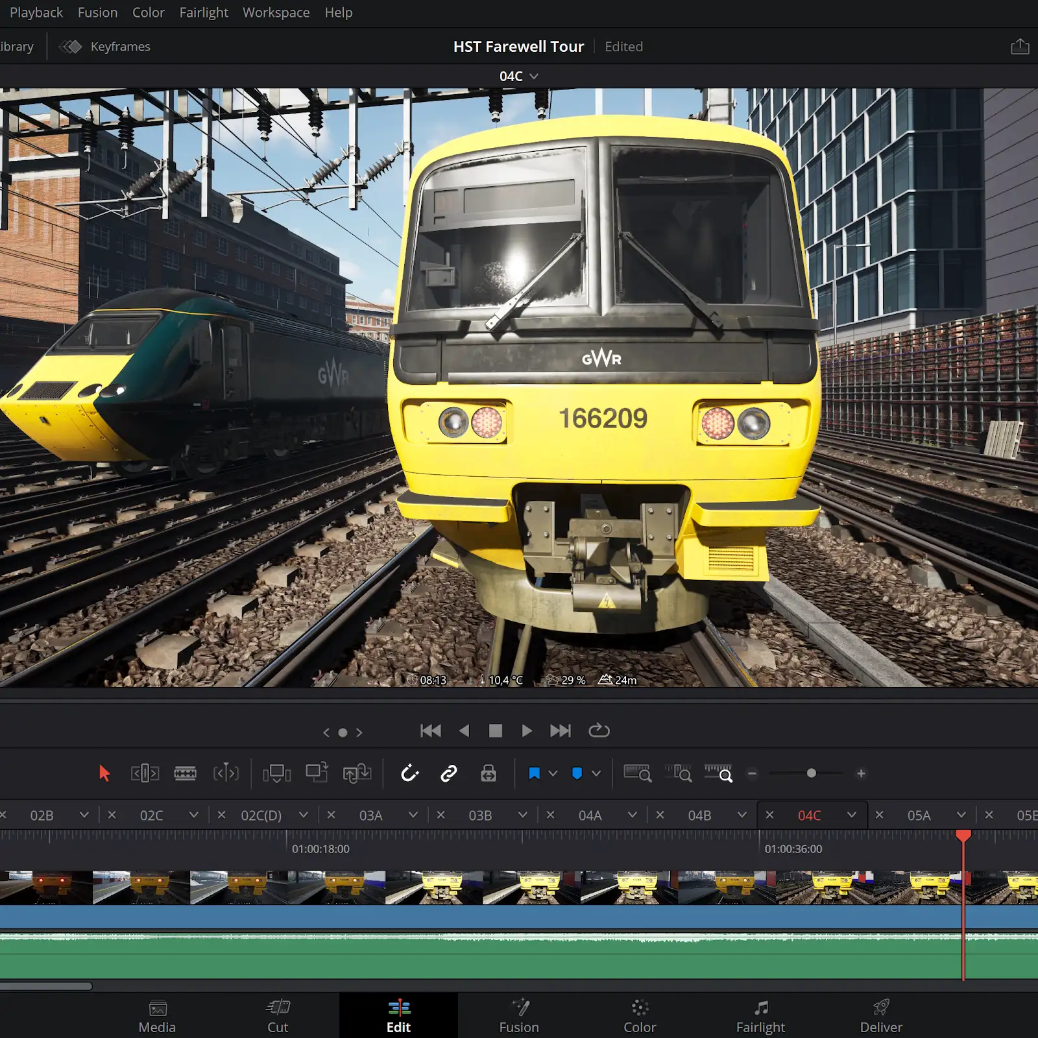The image size is (1038, 1038).
Task: Click the Overwrite Clip icon
Action: (317, 773)
